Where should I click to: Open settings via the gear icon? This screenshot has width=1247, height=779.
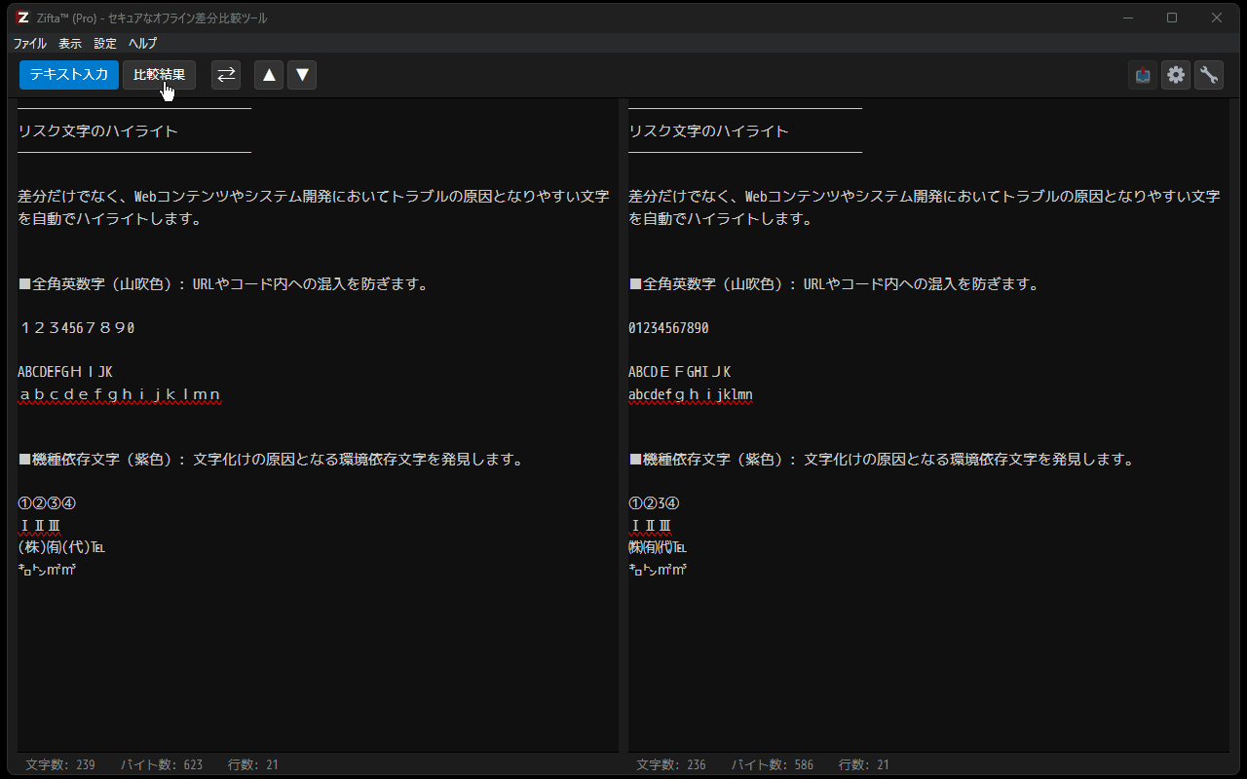(1176, 75)
